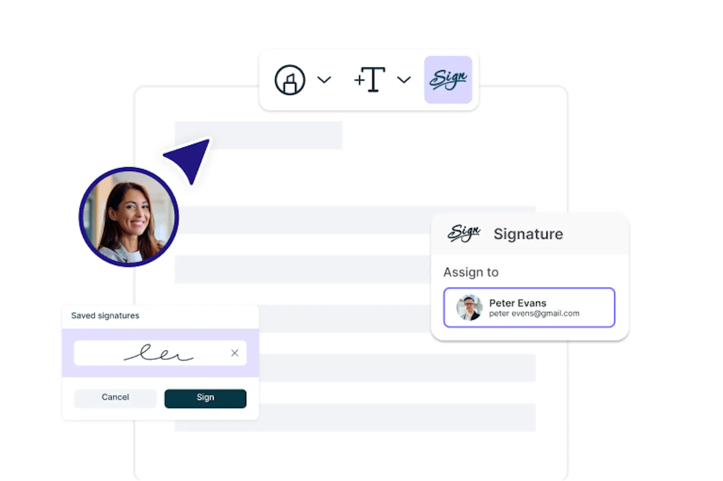Click the peter evens@gmail.com email text
723x481 pixels.
tap(534, 313)
